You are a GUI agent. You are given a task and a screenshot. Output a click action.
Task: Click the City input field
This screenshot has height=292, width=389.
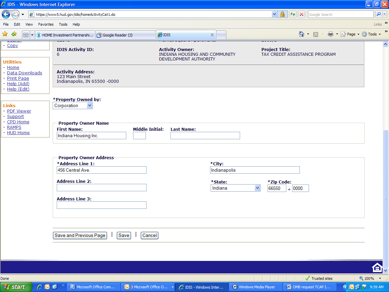point(255,170)
